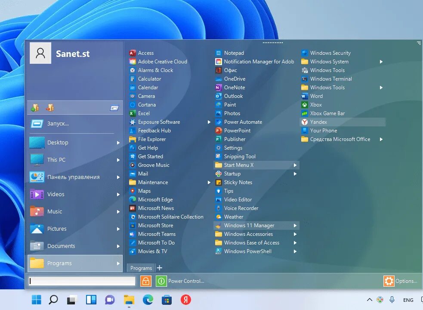Click the Publisher icon
The width and height of the screenshot is (423, 310).
pos(218,139)
